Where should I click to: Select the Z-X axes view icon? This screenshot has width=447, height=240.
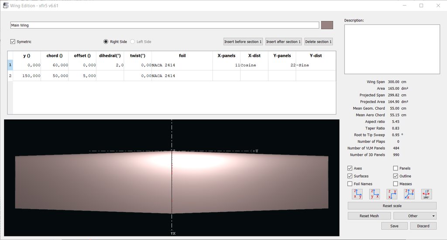(375, 194)
